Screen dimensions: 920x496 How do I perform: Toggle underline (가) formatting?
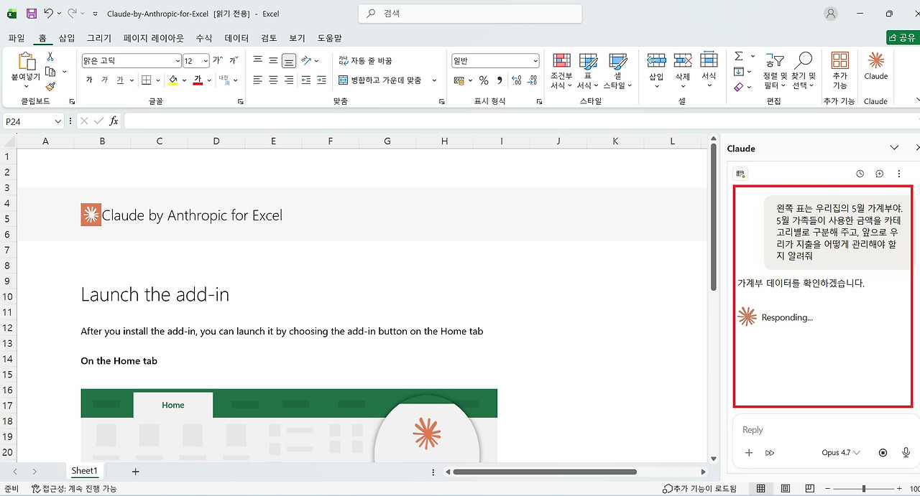(x=120, y=80)
